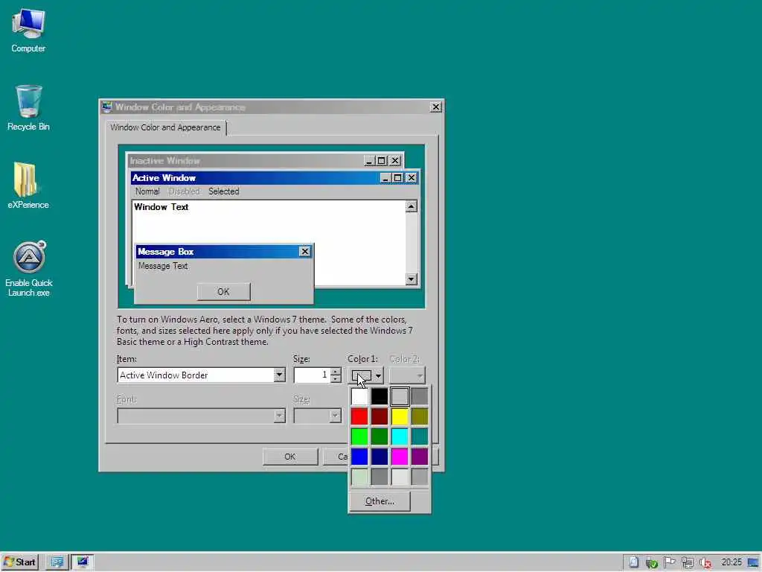Click the show desktop icon beside clock
Screen dimensions: 762x572
pos(753,563)
